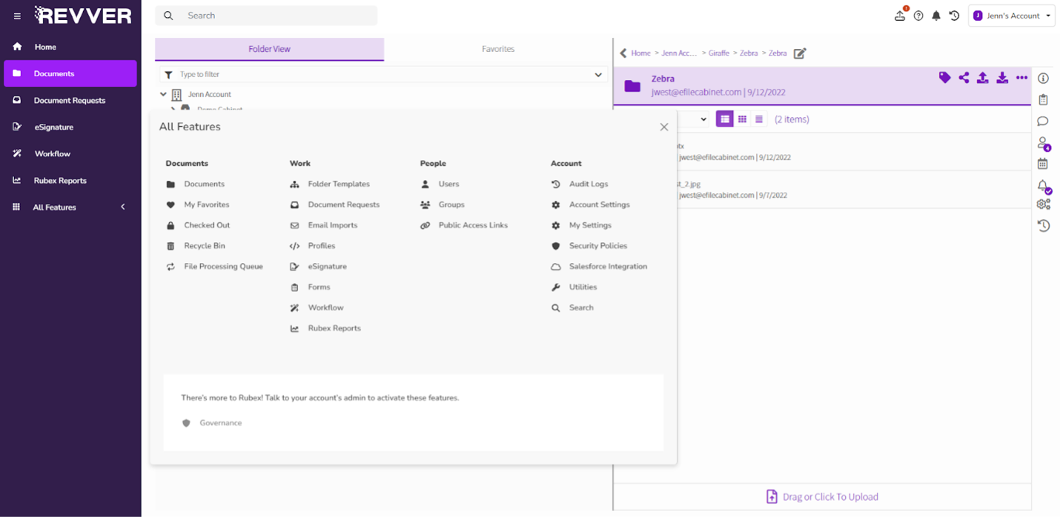Open the clipboard notes side icon

pyautogui.click(x=1043, y=99)
